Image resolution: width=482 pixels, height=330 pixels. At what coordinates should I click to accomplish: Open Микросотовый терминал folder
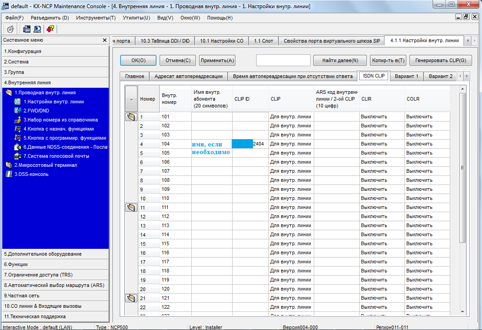tap(45, 165)
